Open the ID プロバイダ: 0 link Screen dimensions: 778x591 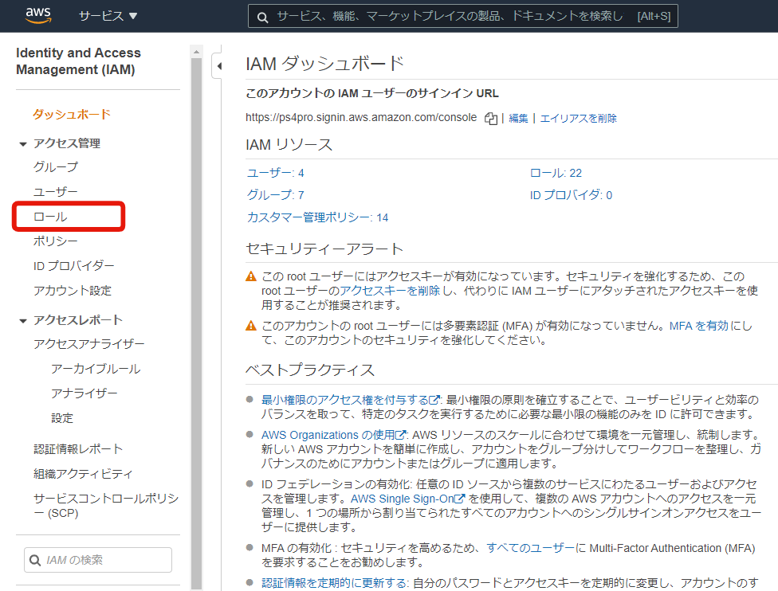[571, 195]
